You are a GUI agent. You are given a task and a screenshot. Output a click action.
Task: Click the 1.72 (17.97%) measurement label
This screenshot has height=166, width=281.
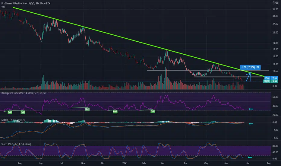click(x=250, y=67)
